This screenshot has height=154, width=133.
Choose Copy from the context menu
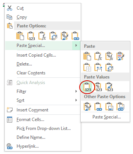point(43,17)
